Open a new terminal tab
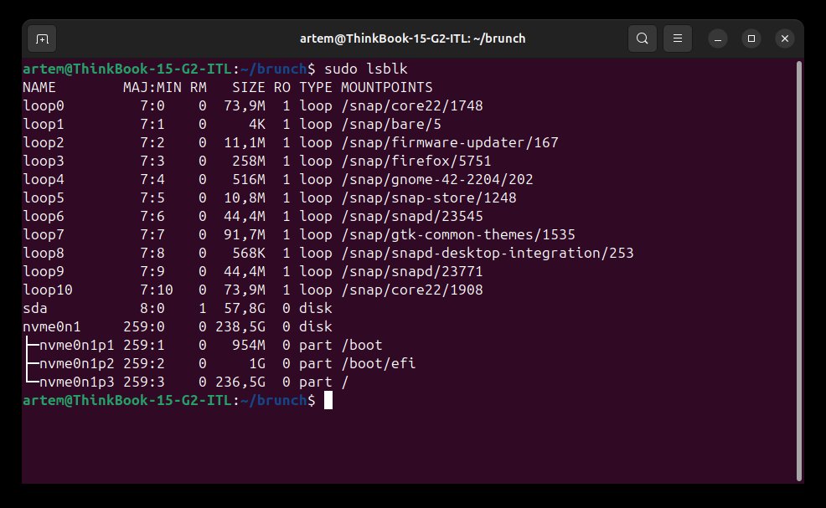The image size is (826, 508). point(42,38)
